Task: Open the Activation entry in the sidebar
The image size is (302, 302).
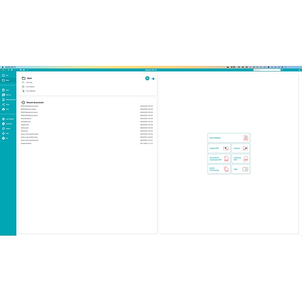Action: click(x=7, y=124)
